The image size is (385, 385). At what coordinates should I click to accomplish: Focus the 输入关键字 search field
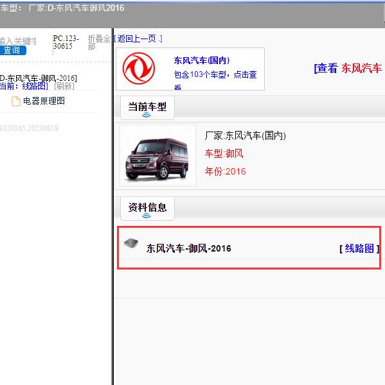pos(18,41)
